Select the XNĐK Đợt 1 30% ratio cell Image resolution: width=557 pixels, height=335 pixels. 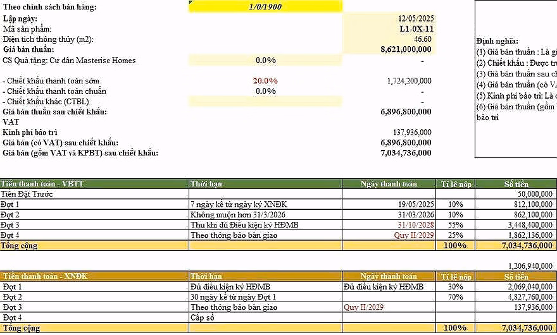[456, 287]
